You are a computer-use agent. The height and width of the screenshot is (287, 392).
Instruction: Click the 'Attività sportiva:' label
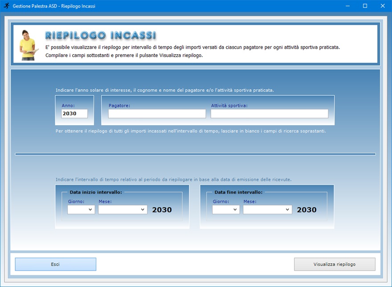point(229,106)
